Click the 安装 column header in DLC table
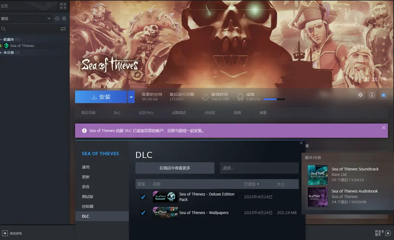This screenshot has height=240, width=394. [141, 184]
